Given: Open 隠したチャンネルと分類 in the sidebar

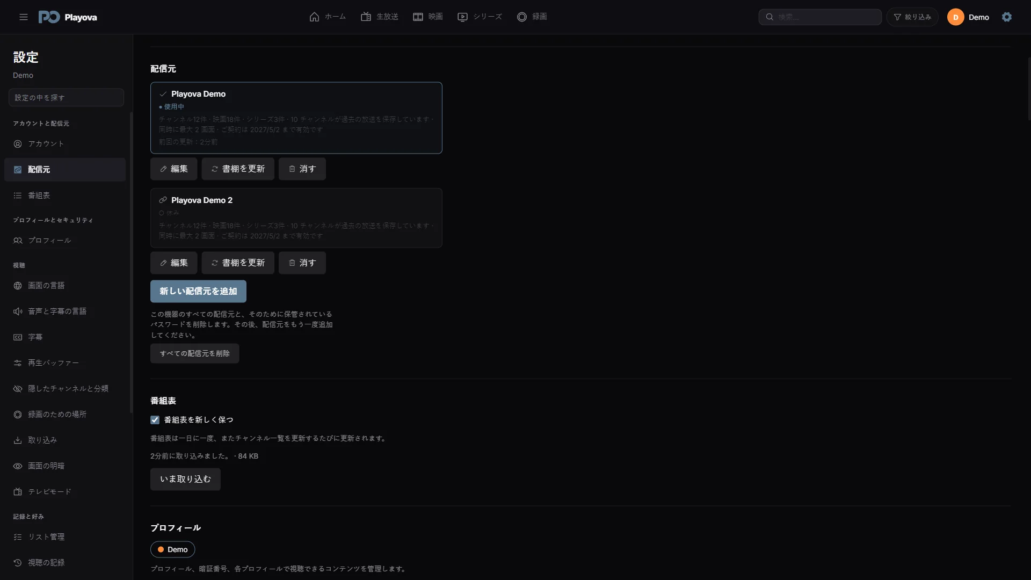Looking at the screenshot, I should pyautogui.click(x=65, y=389).
